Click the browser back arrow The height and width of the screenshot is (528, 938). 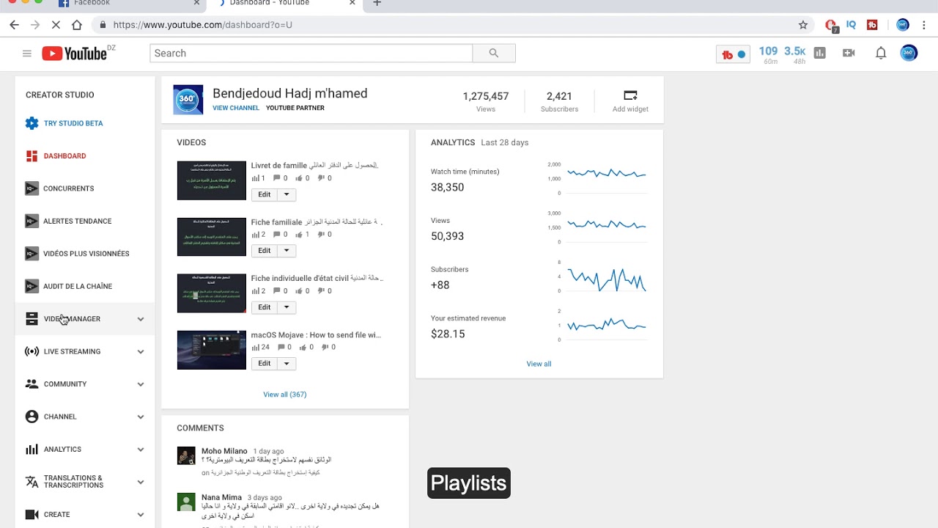pos(14,24)
